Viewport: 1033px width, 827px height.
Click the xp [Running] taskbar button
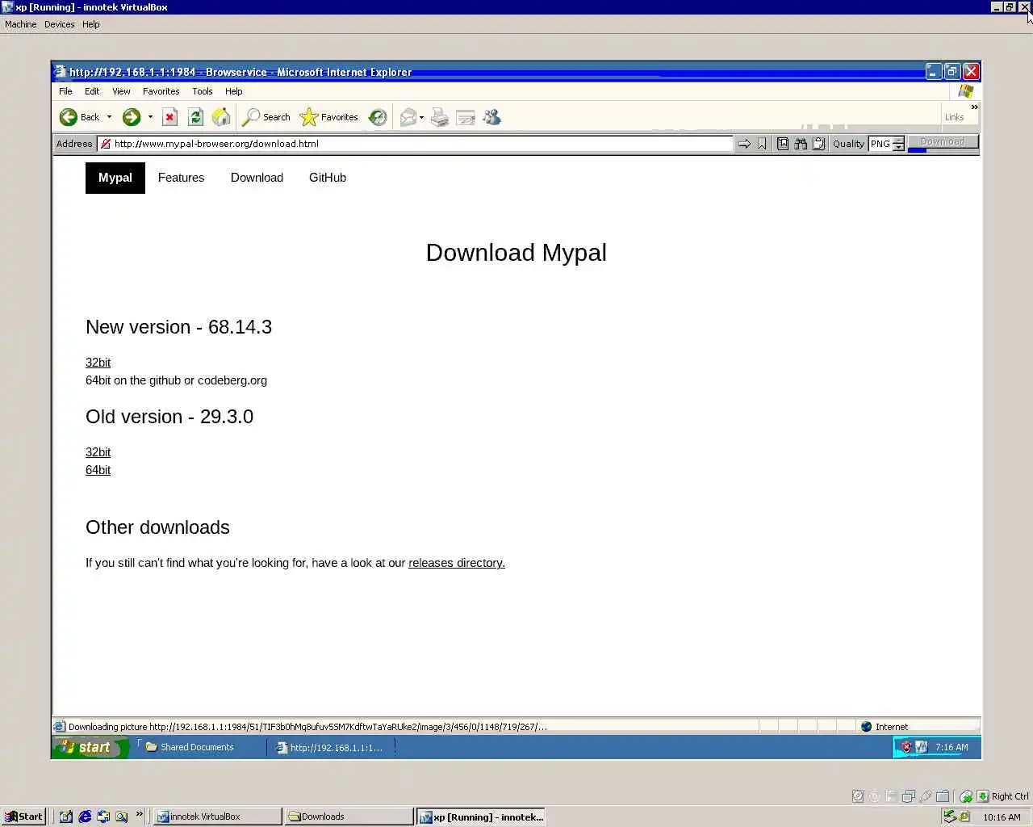point(481,817)
